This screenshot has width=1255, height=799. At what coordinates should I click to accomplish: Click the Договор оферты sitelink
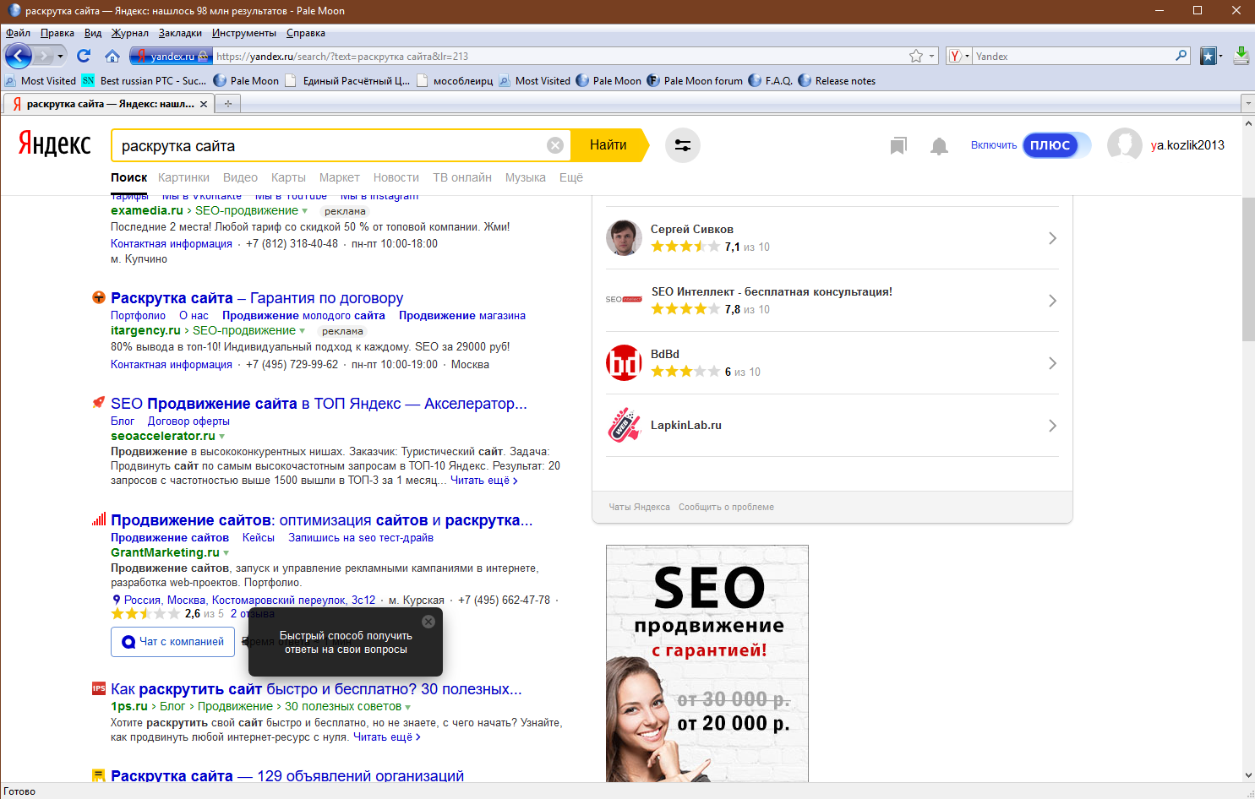[188, 421]
